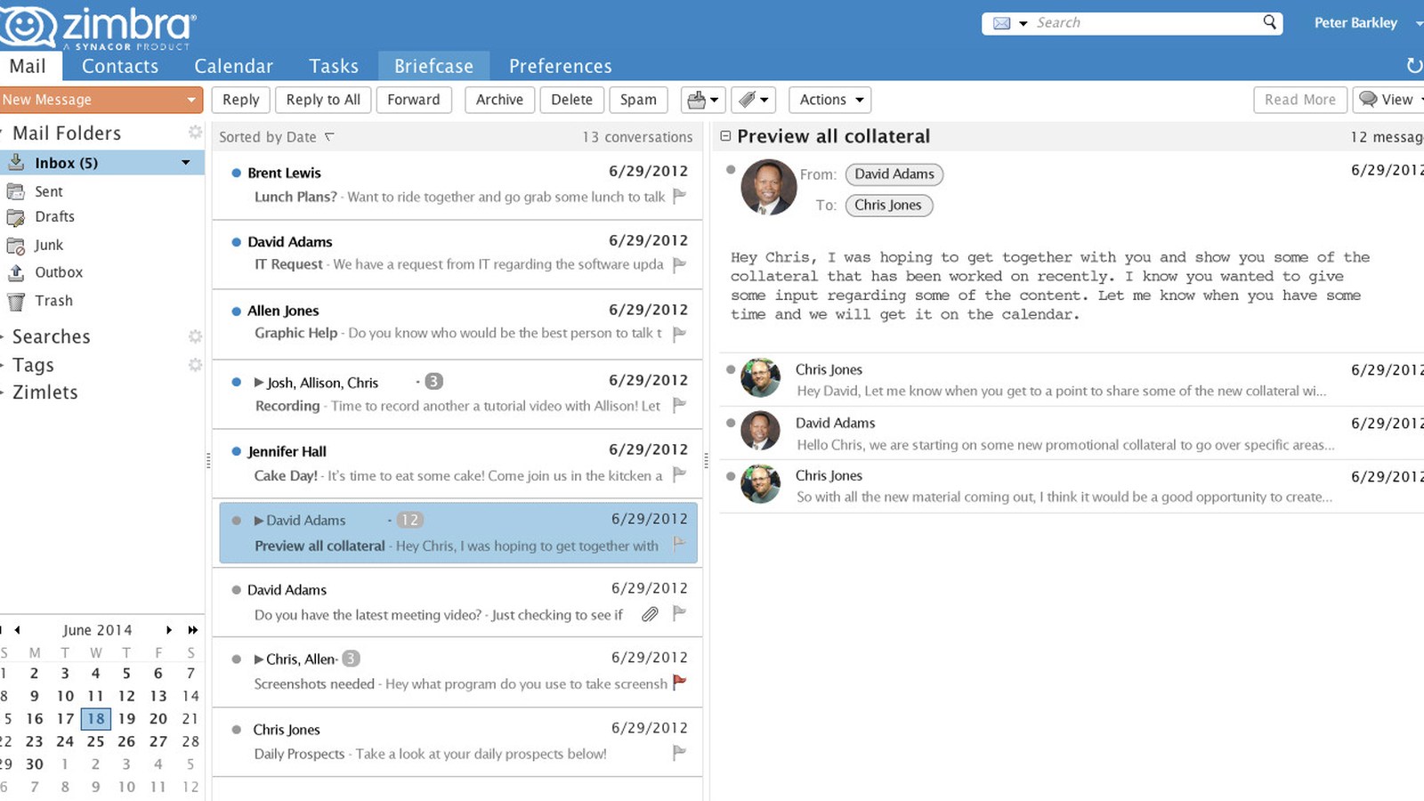Open the search type dropdown arrow
The width and height of the screenshot is (1424, 801).
click(1023, 24)
